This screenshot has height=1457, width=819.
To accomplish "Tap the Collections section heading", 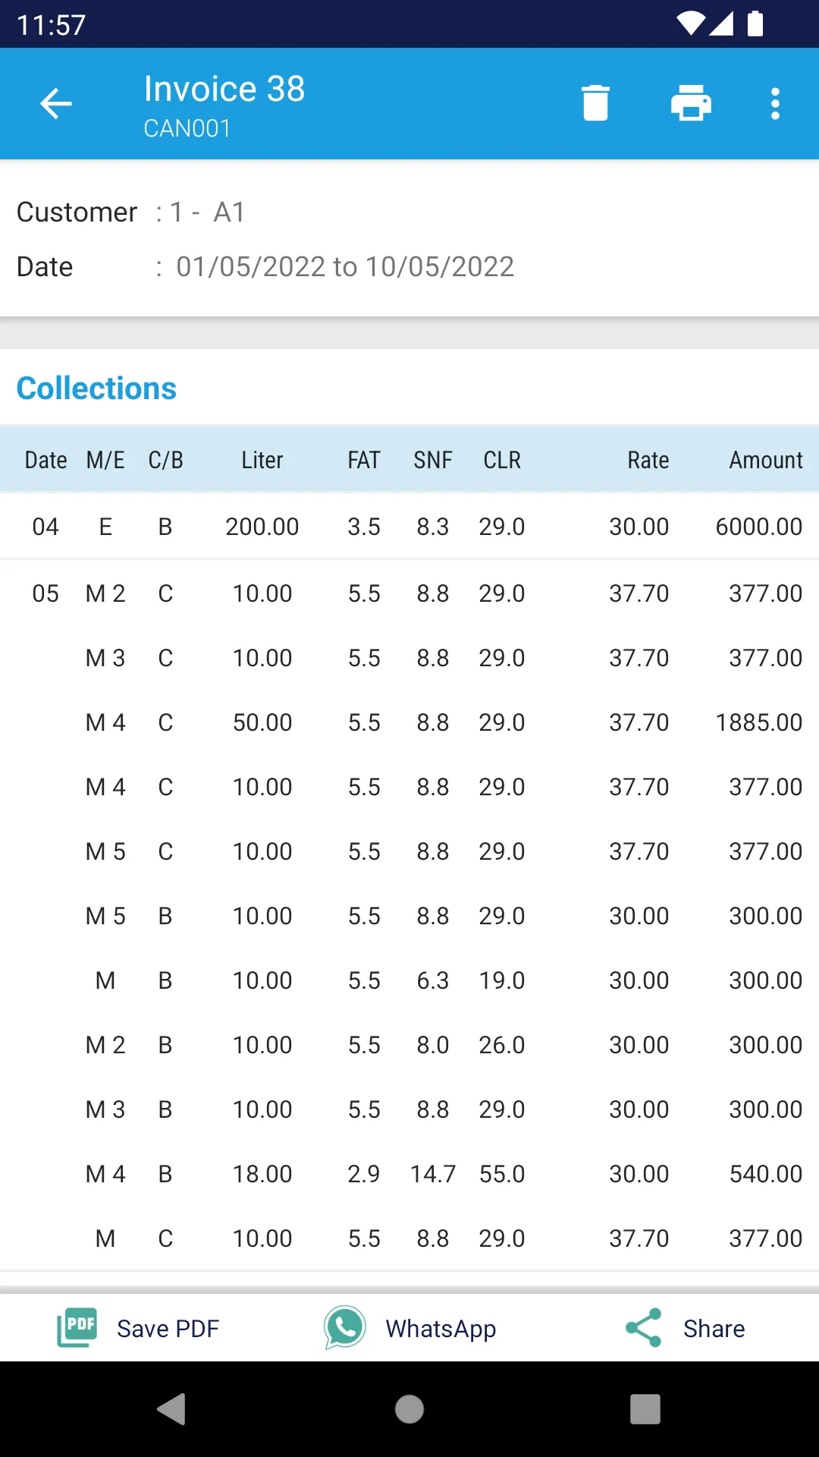I will click(x=96, y=389).
